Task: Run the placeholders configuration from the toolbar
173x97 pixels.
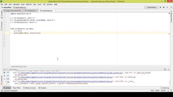Action: coord(160,7)
